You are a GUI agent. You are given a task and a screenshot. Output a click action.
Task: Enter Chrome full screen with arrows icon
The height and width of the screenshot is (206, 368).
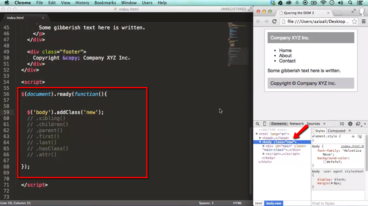[x=354, y=11]
